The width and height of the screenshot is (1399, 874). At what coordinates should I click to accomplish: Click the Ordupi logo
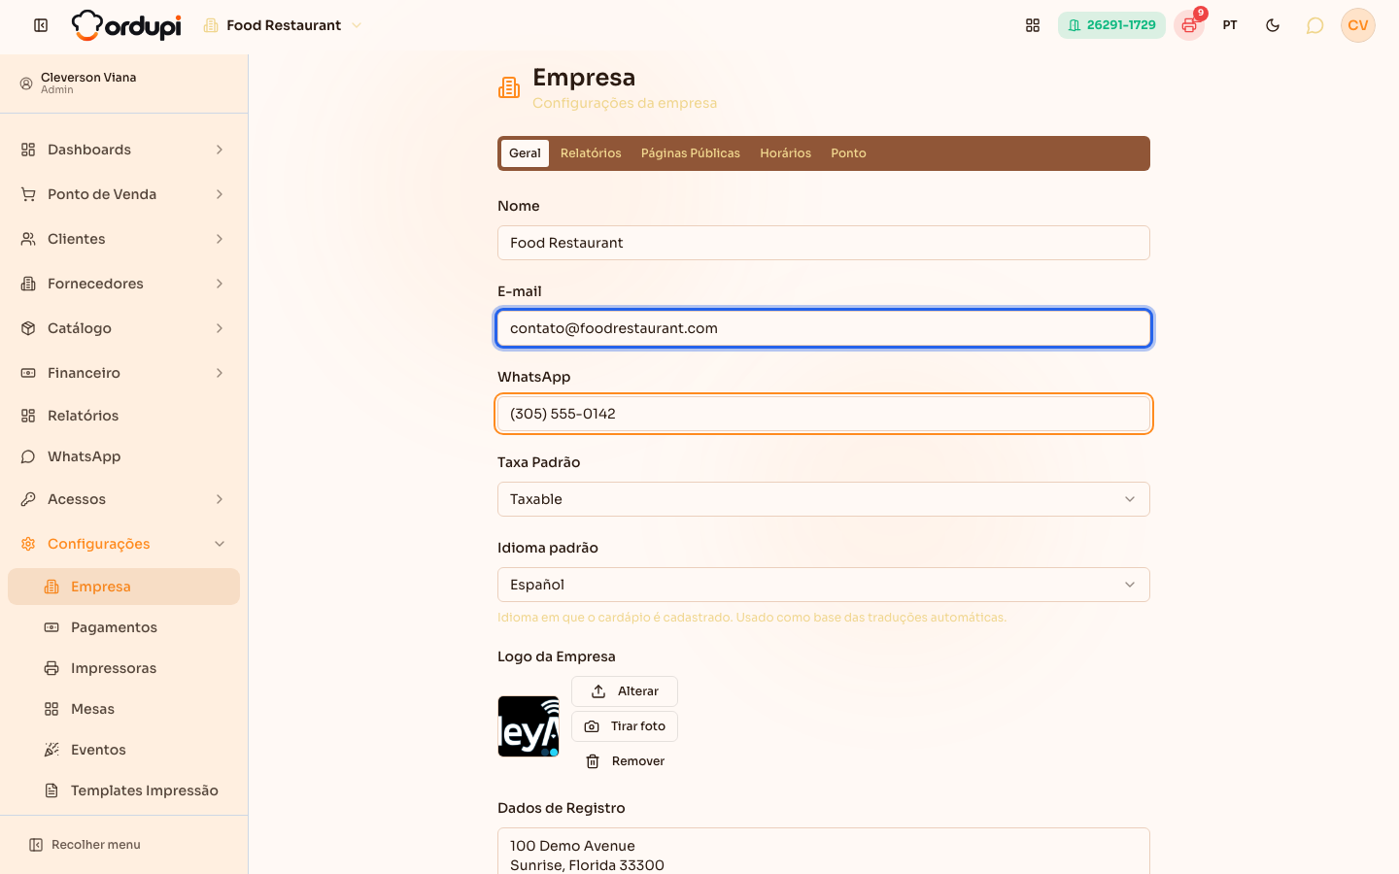[x=126, y=25]
